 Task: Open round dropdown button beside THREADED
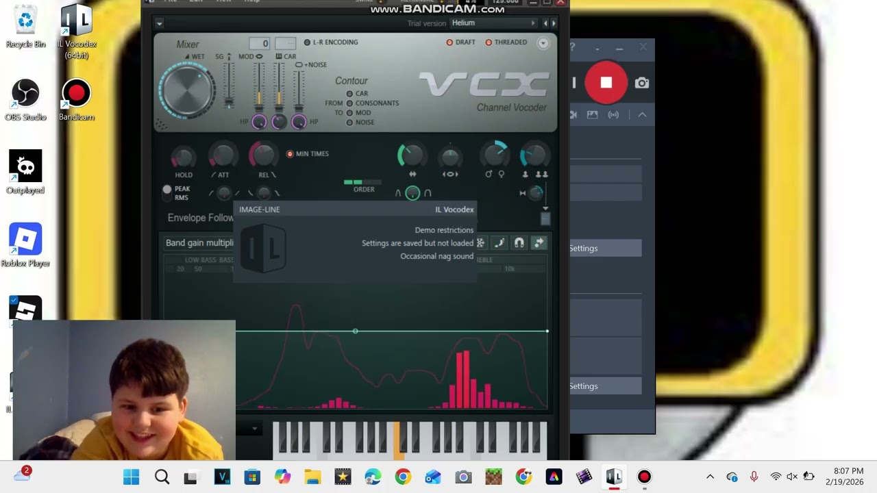[543, 43]
